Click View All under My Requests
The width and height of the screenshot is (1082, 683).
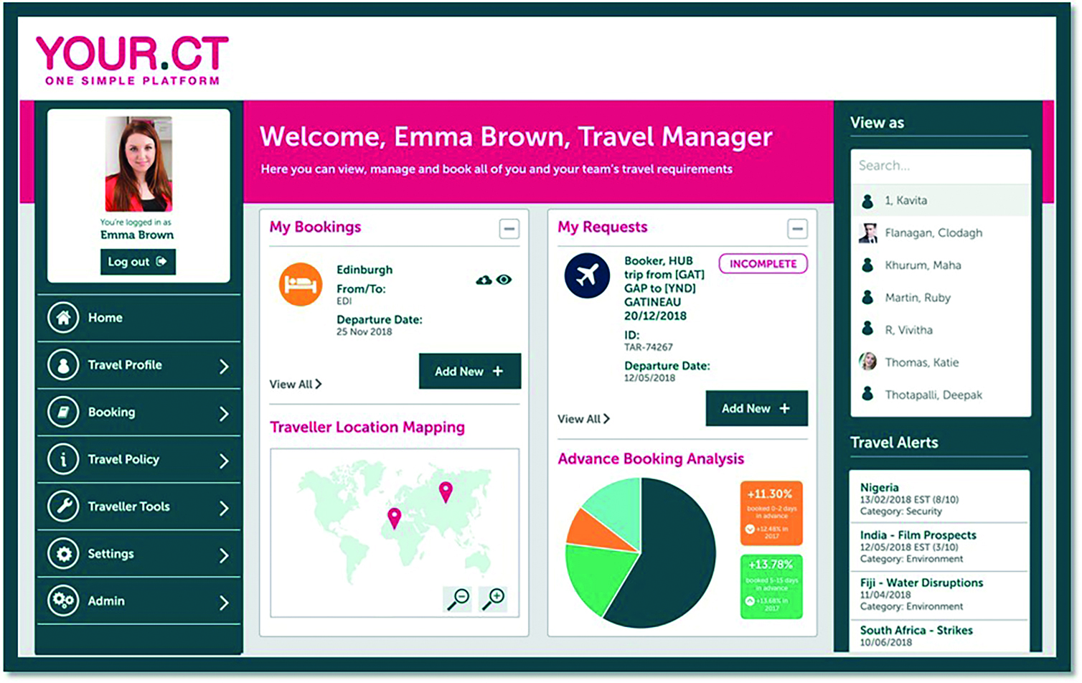click(583, 419)
